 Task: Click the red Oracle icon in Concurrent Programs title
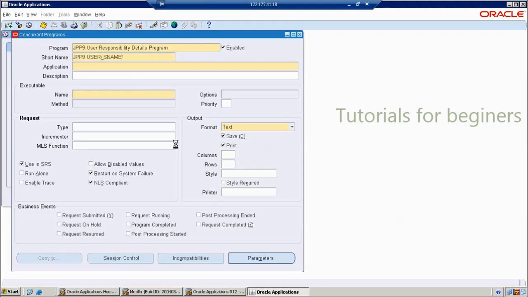(x=15, y=35)
